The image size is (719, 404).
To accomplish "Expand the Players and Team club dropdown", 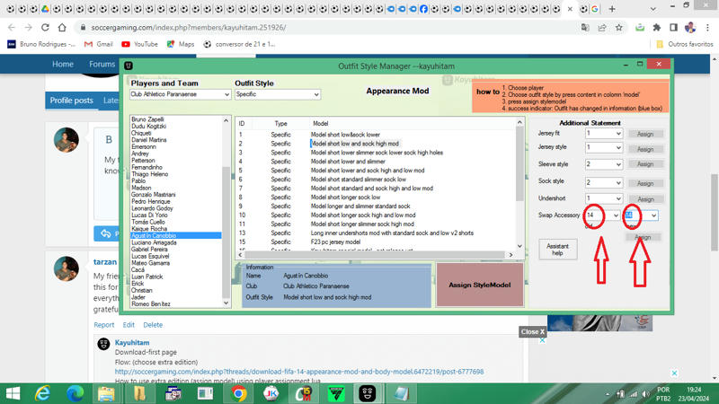I will point(226,94).
